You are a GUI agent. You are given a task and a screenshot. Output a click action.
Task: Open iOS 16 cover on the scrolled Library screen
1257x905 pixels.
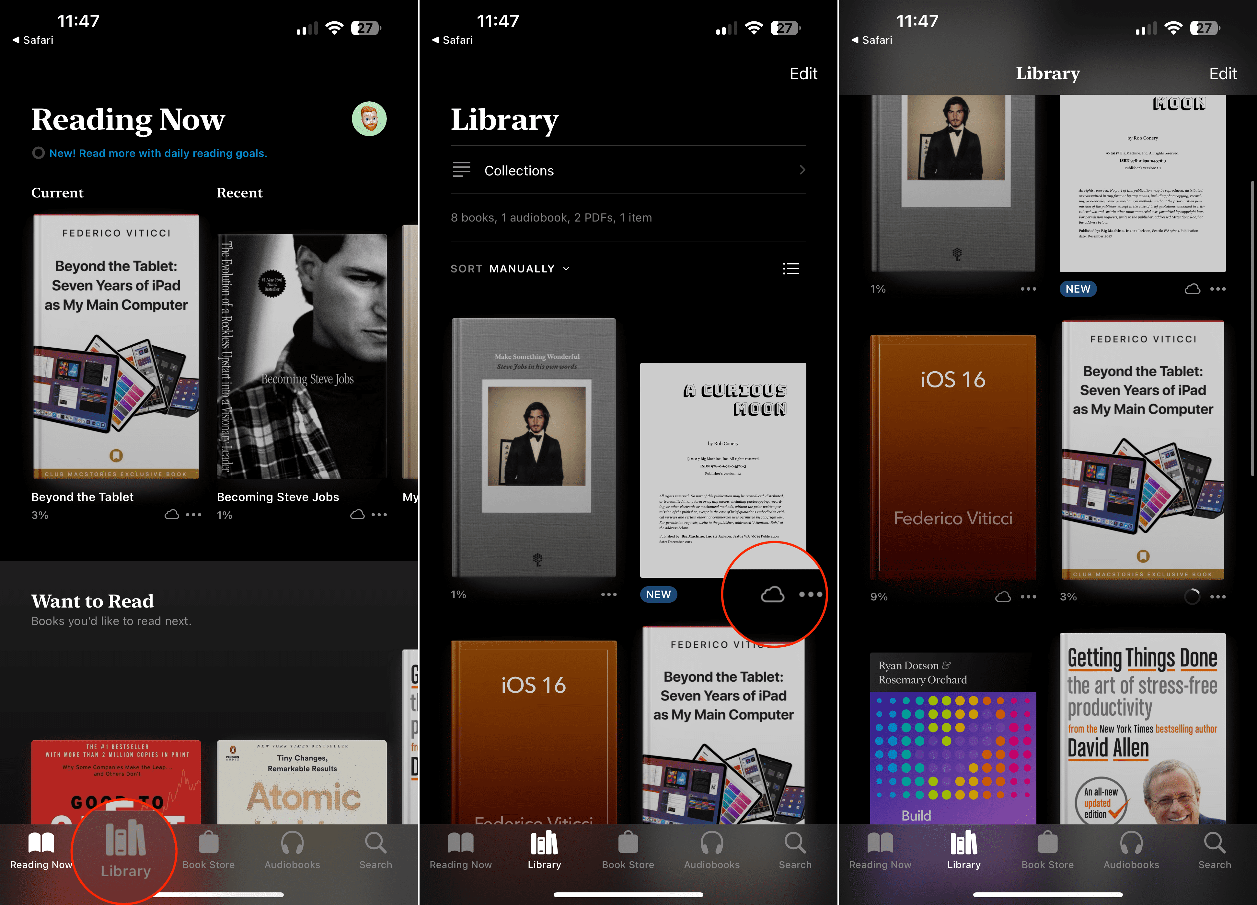click(953, 457)
